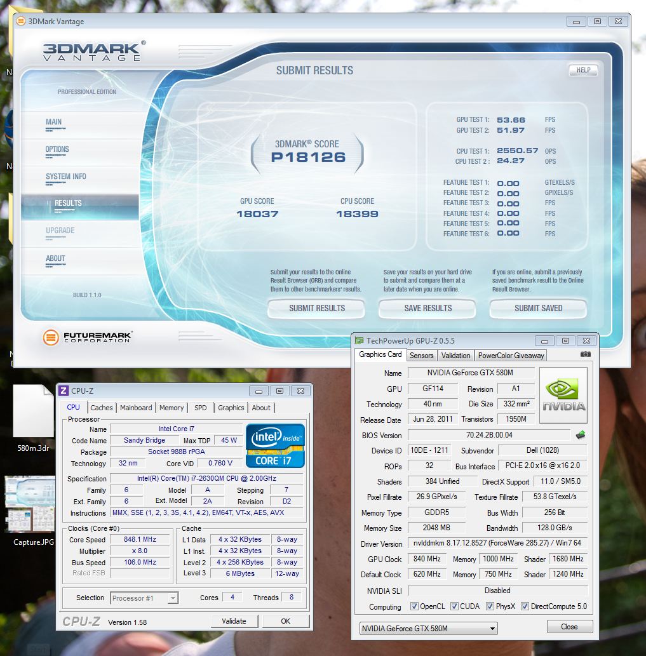The height and width of the screenshot is (656, 646).
Task: Click the Specification i7-2630QM text in CPU-Z
Action: 206,478
